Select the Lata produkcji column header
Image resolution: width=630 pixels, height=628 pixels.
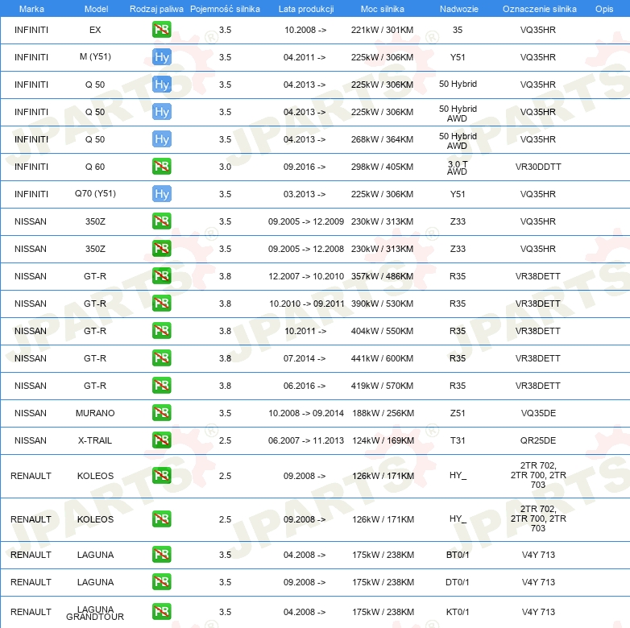coord(305,8)
